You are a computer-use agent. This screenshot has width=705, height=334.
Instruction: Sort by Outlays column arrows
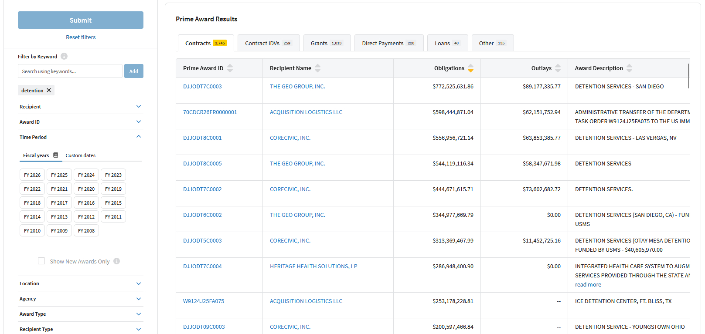pyautogui.click(x=558, y=68)
